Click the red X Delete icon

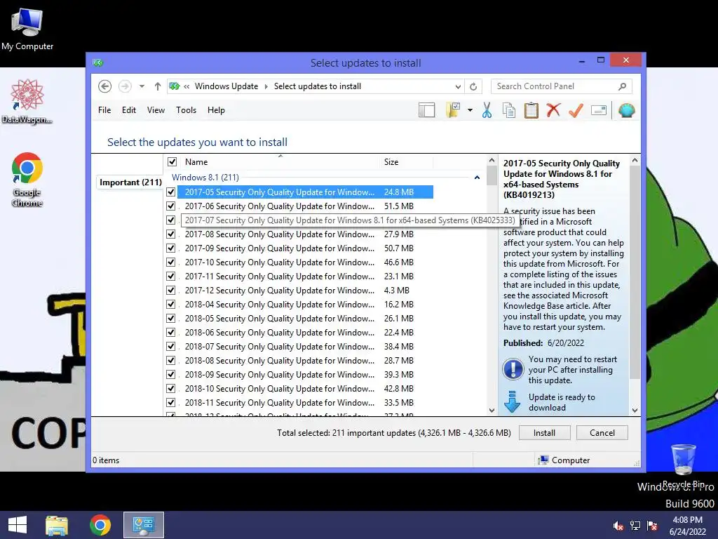[x=554, y=110]
